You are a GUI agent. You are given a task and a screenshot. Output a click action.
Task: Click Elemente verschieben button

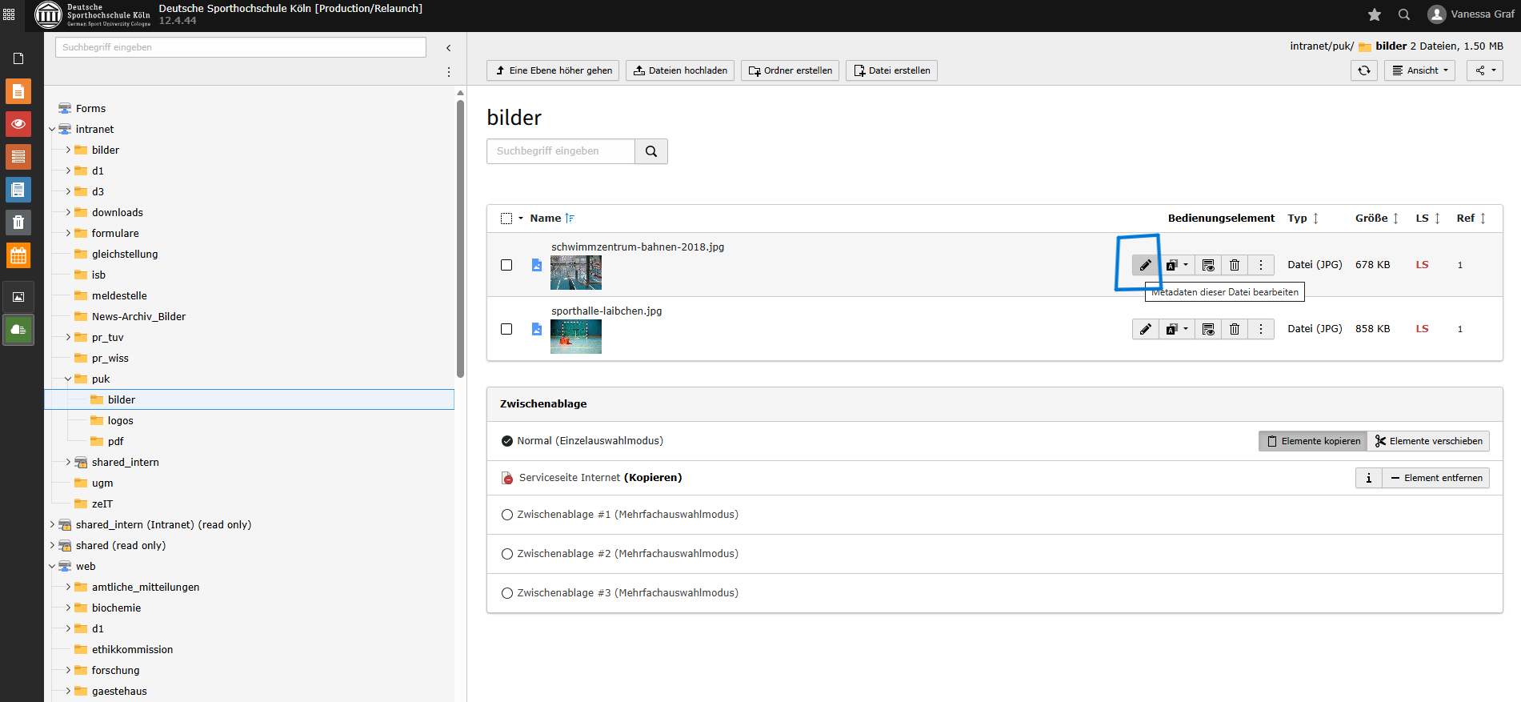[1428, 441]
